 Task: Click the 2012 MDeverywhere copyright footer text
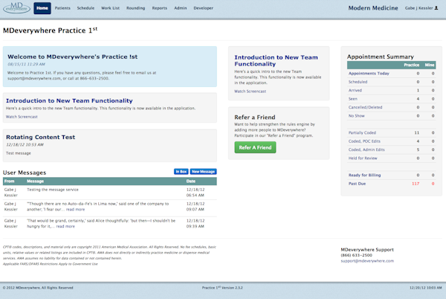(x=38, y=288)
